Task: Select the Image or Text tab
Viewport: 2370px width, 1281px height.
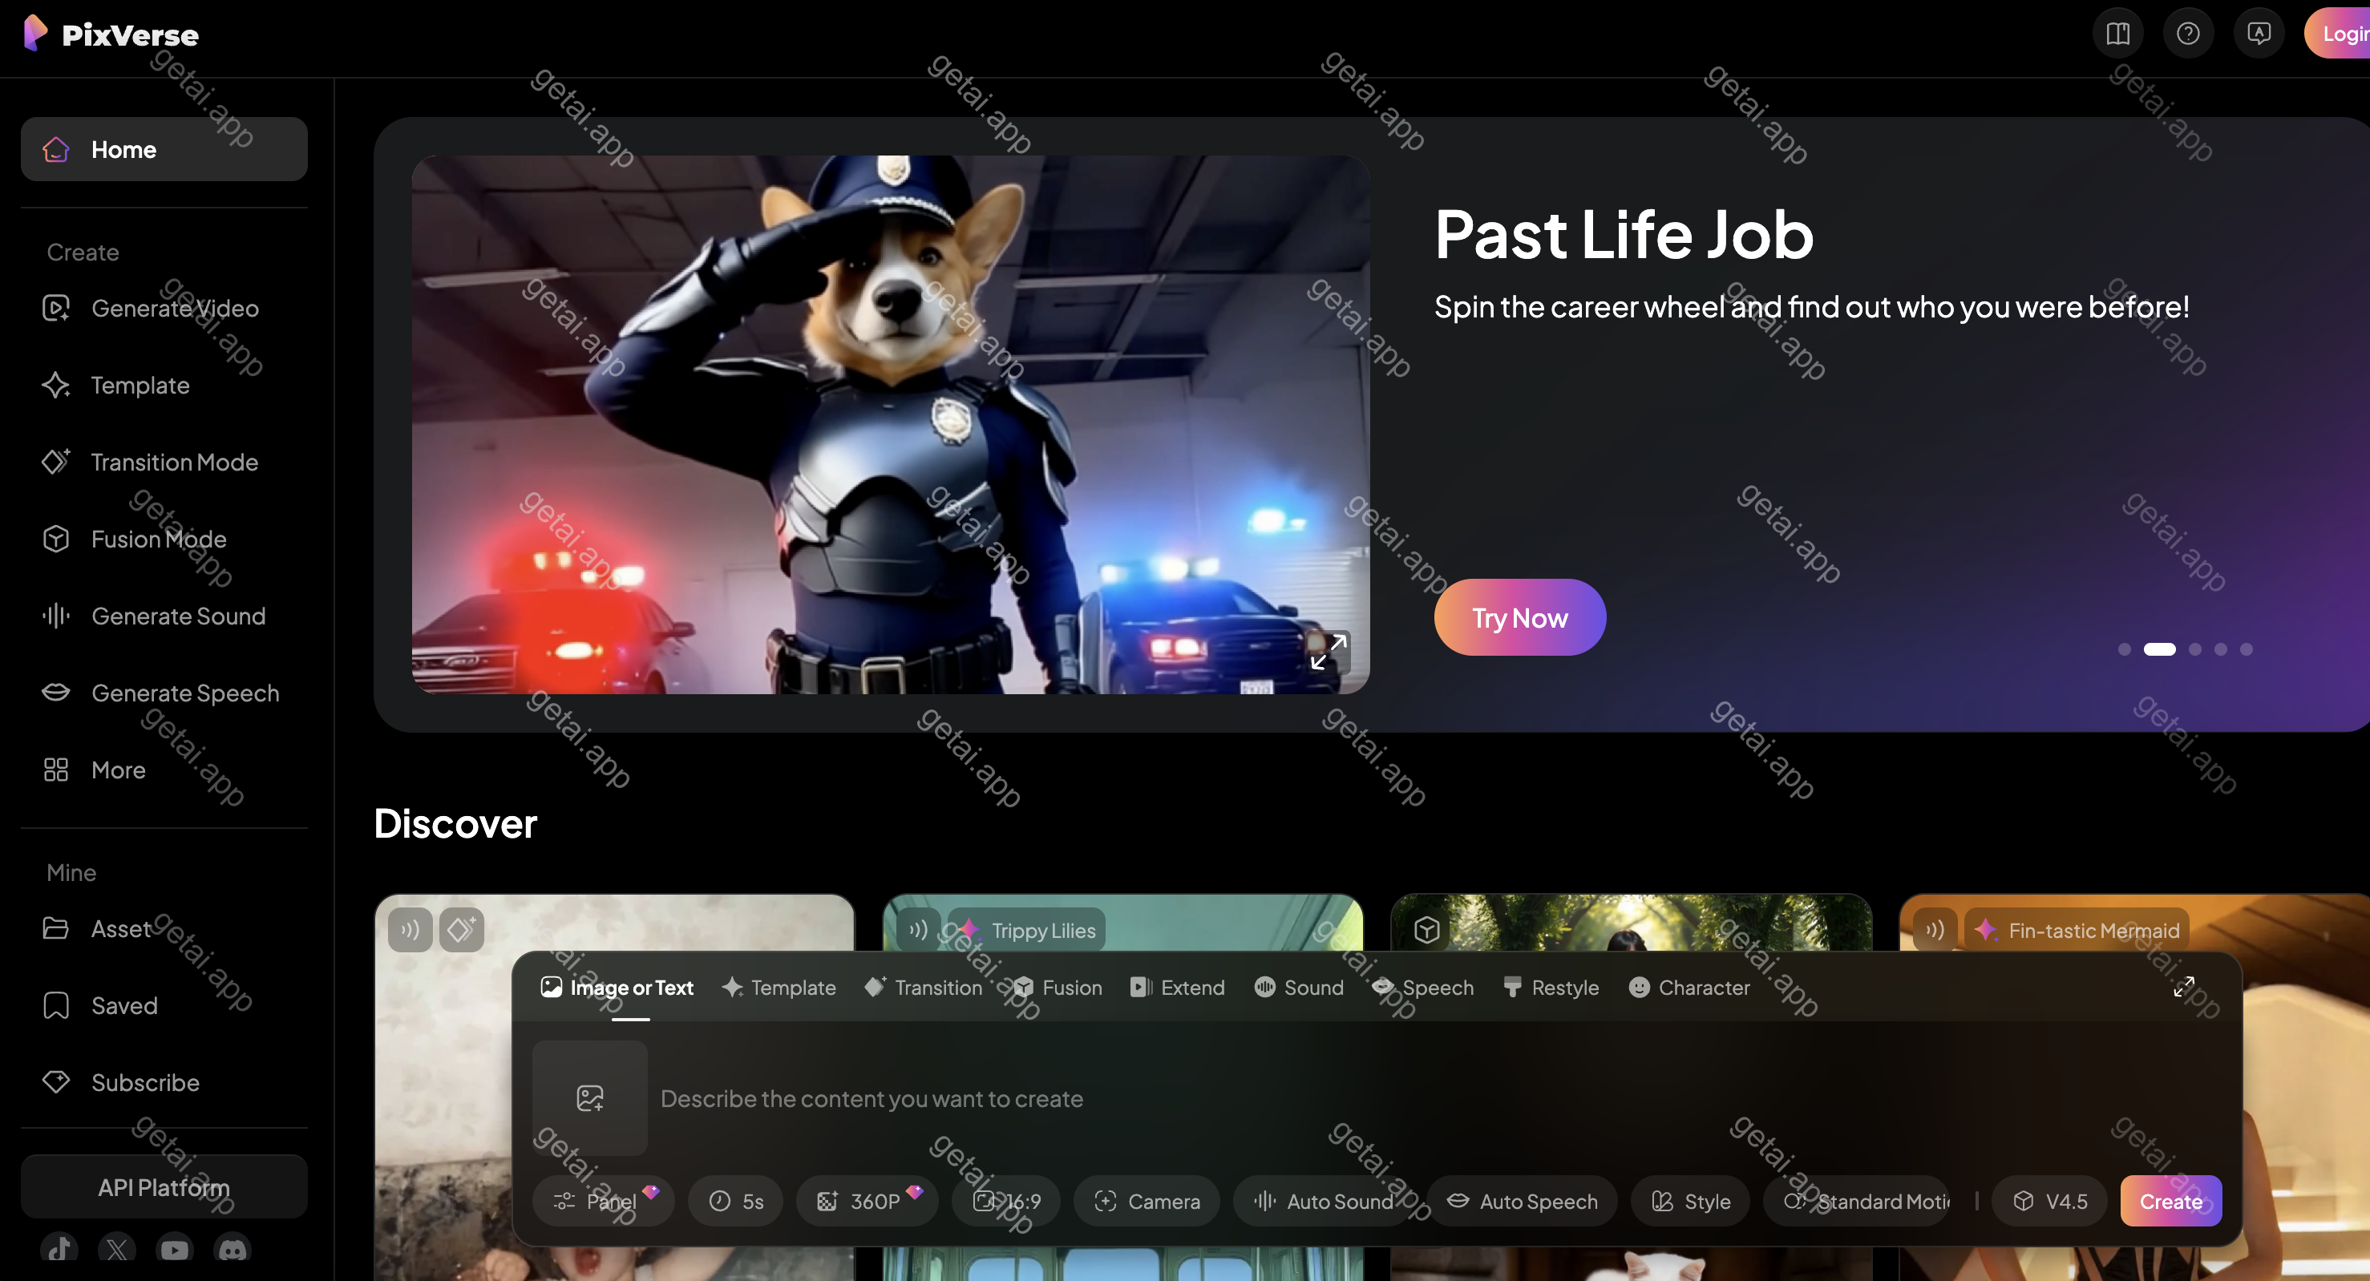Action: pyautogui.click(x=617, y=988)
